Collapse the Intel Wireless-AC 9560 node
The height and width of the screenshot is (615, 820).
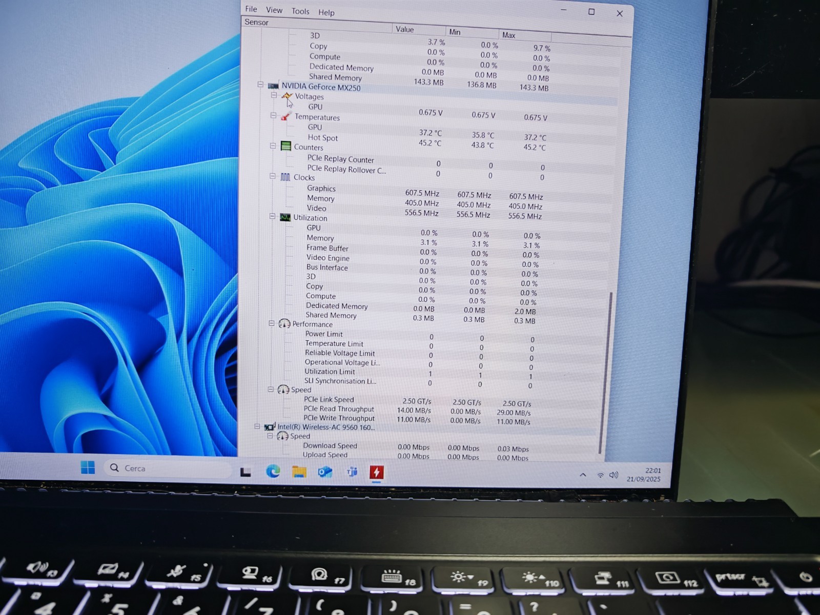(257, 426)
